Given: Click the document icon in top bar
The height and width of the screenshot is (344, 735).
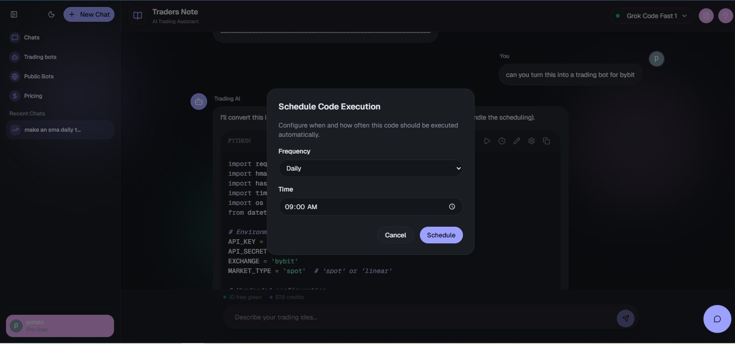Looking at the screenshot, I should [706, 16].
